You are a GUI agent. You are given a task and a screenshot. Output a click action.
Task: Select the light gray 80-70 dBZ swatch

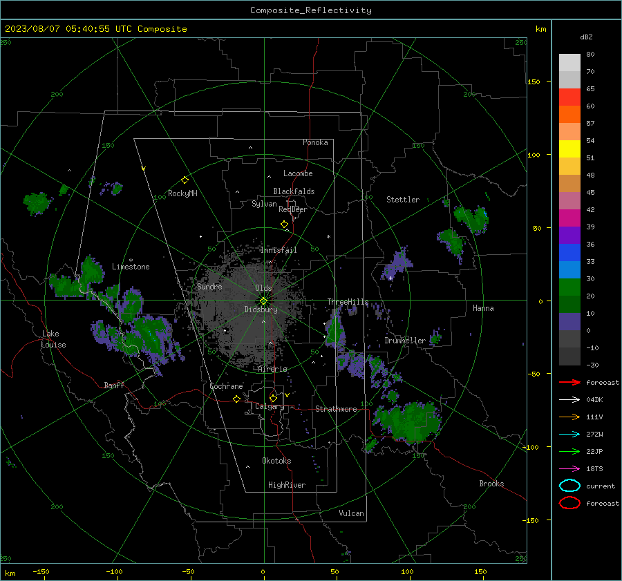pos(569,63)
